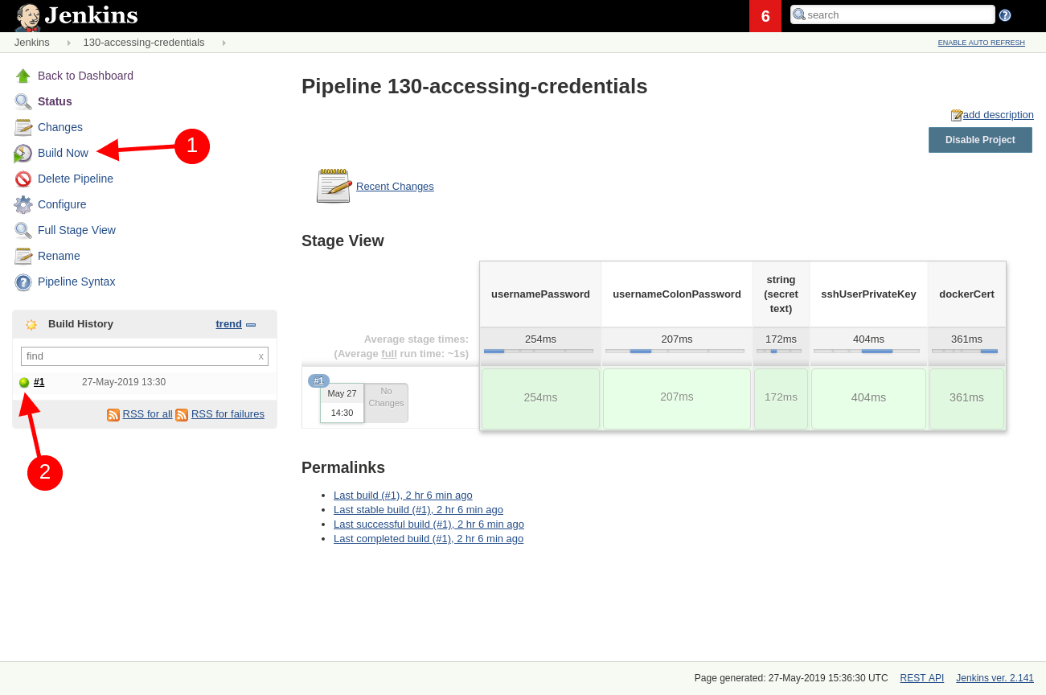Open Full Stage View
Screen dimensions: 1046x695
click(76, 230)
